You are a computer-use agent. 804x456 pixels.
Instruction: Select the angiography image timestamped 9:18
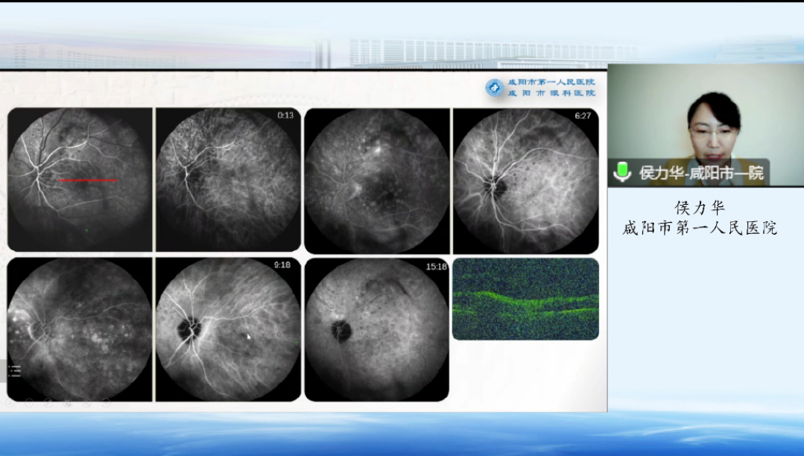click(x=227, y=329)
